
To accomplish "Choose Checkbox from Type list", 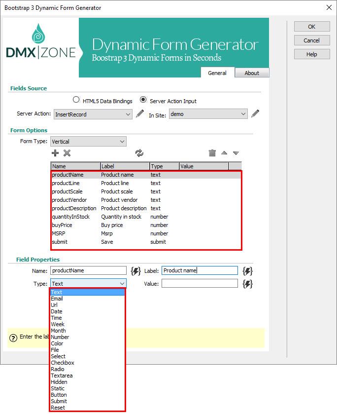I will (88, 363).
